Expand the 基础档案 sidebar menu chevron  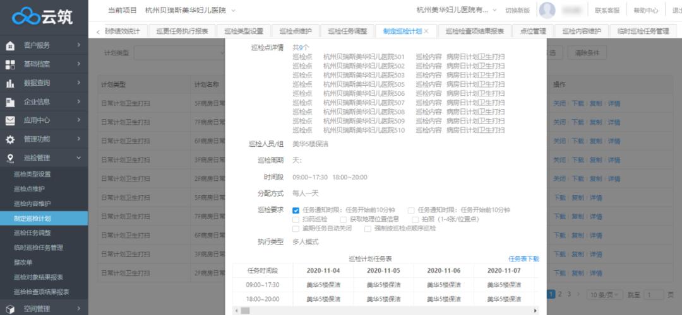click(79, 64)
